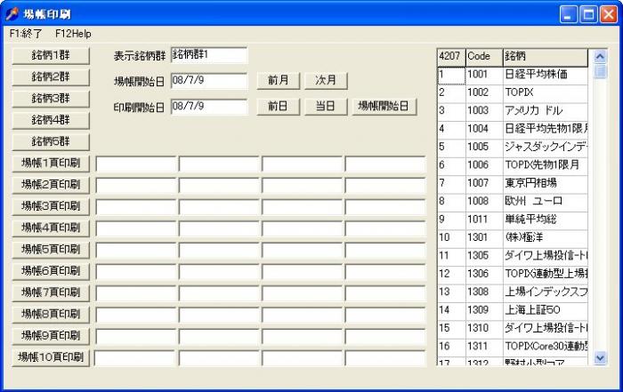Viewport: 623px width, 392px height.
Task: Focus the 表示銘柄群 input field
Action: [x=208, y=55]
